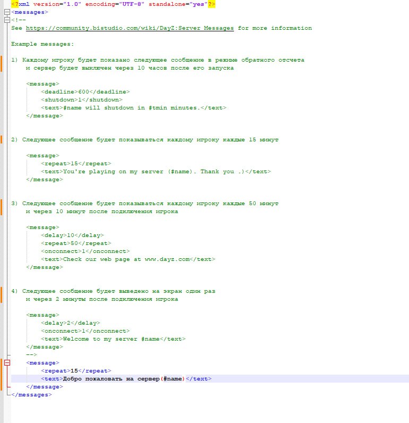Click the opening <messages> tag

[30, 12]
